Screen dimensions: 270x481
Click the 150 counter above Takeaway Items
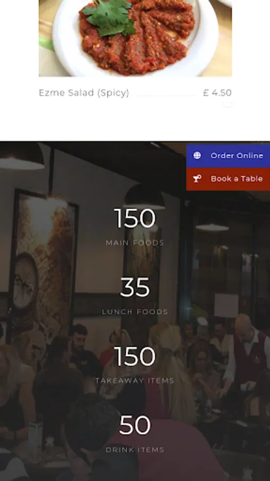[135, 356]
